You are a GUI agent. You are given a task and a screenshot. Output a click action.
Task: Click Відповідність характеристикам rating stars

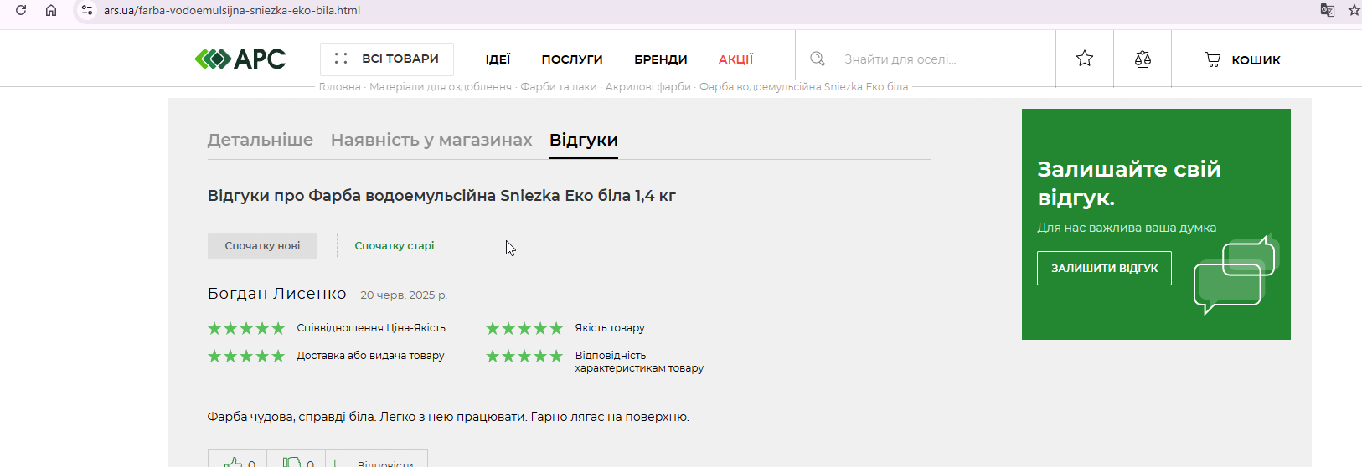click(x=524, y=356)
